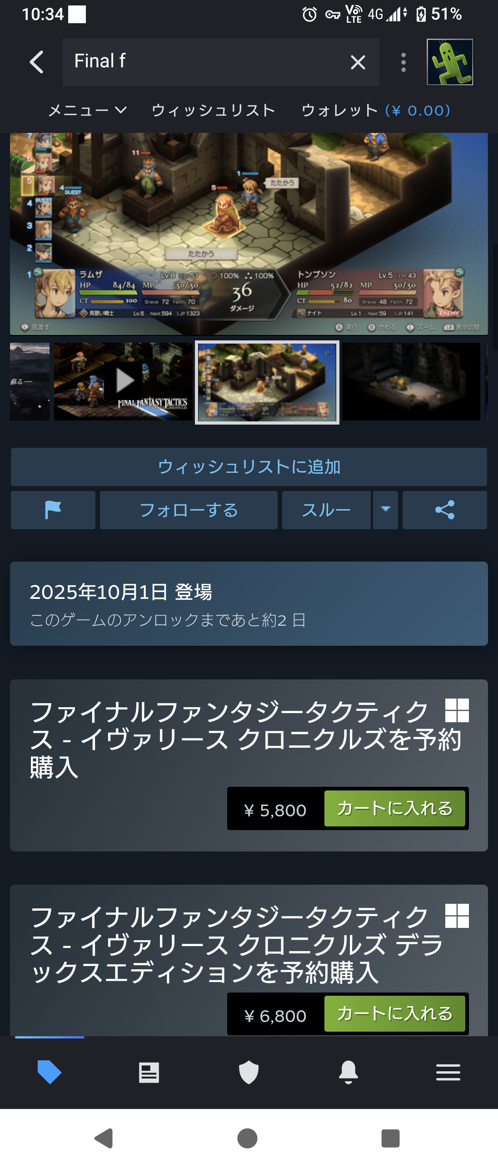The image size is (498, 1165).
Task: Expand the メニュー dropdown
Action: (x=87, y=110)
